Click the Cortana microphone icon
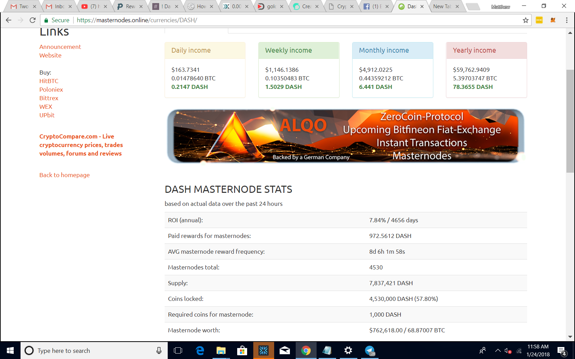The height and width of the screenshot is (359, 575). click(x=159, y=350)
